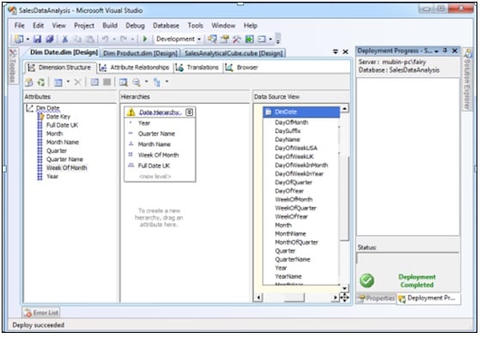The image size is (480, 338).
Task: Click Data Source View scroll up arrow
Action: click(344, 108)
